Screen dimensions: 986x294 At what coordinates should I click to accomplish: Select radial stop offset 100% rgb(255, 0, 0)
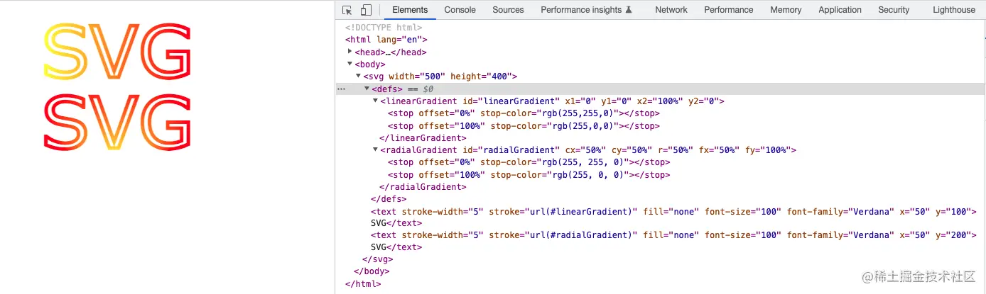click(529, 175)
